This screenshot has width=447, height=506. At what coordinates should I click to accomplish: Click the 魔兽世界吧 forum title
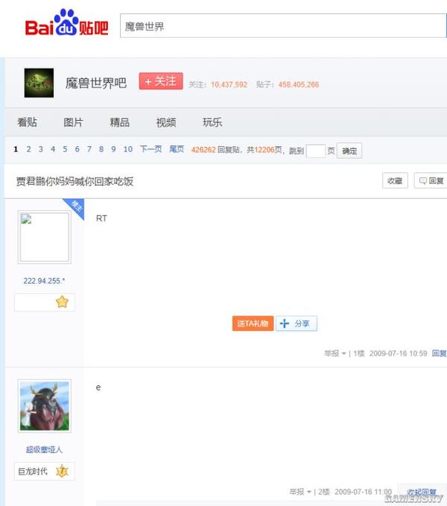click(96, 83)
